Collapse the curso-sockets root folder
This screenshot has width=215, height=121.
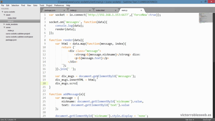[x=2, y=12]
